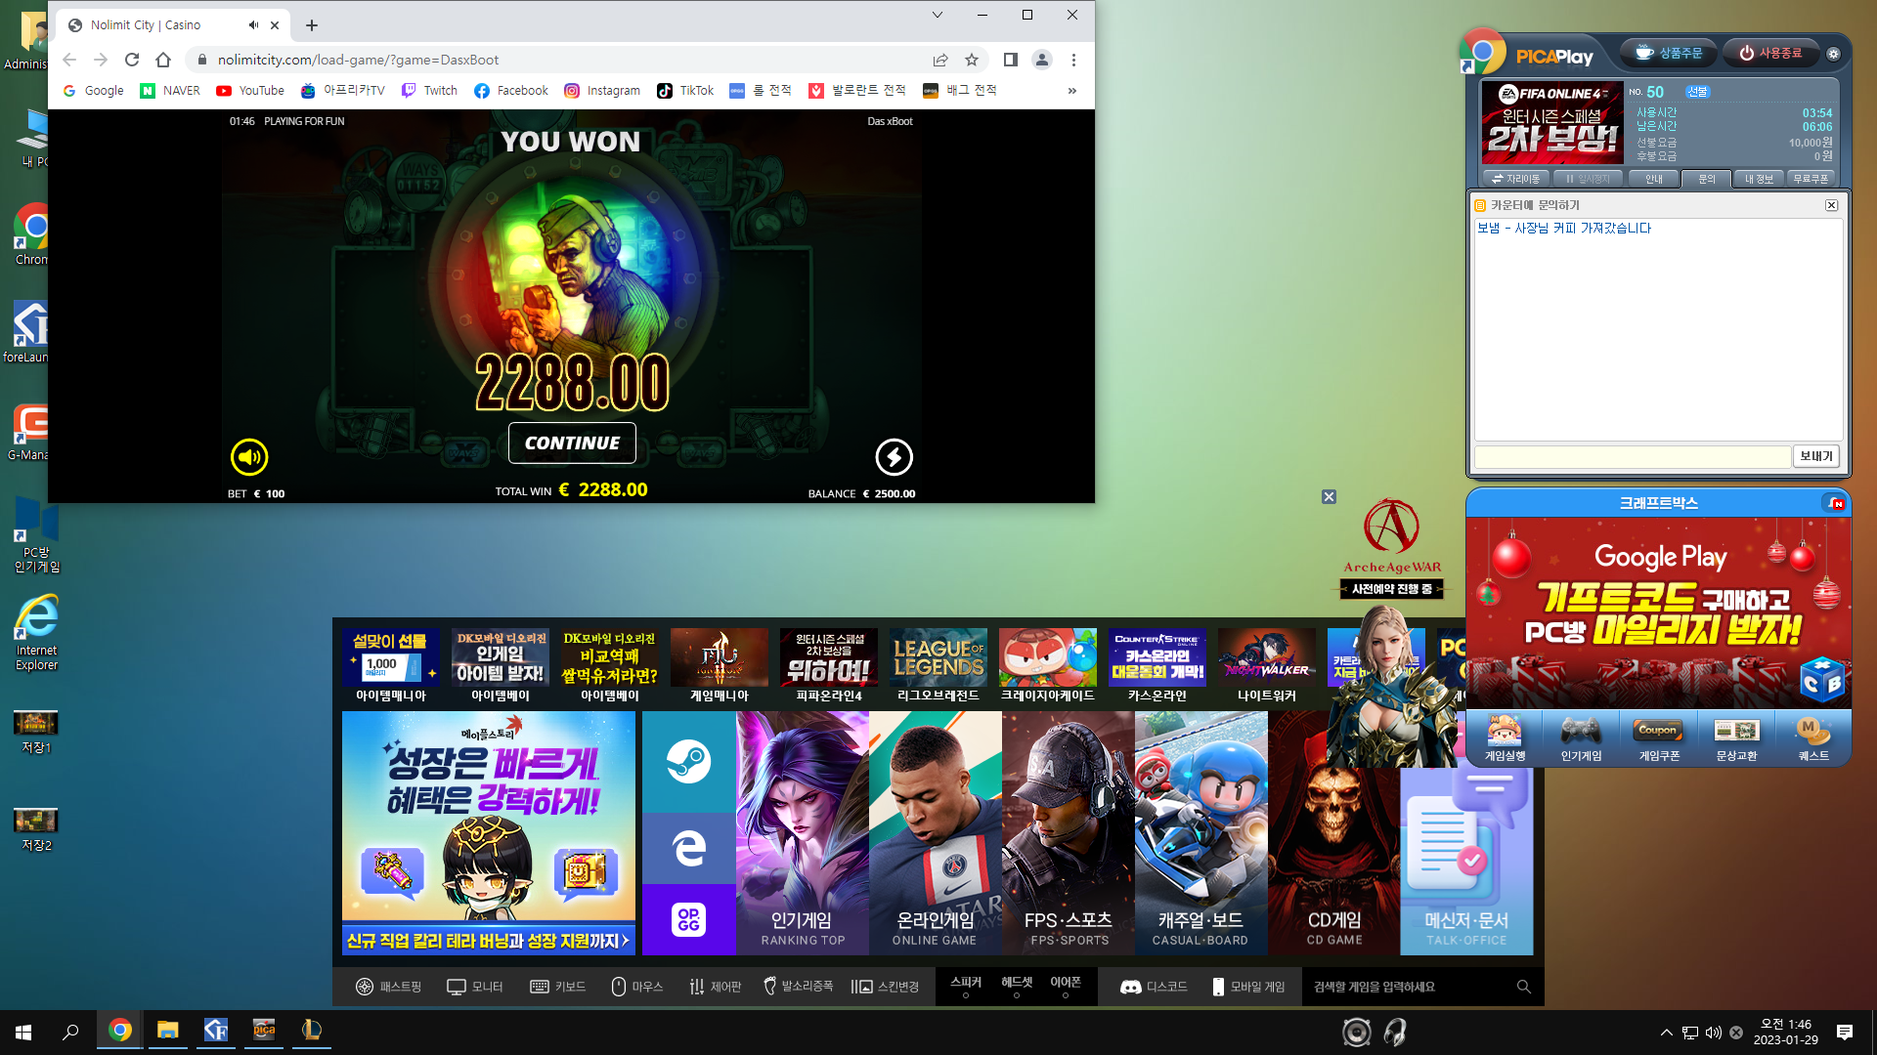Open the NAVER bookmark
This screenshot has height=1055, width=1877.
[x=170, y=91]
